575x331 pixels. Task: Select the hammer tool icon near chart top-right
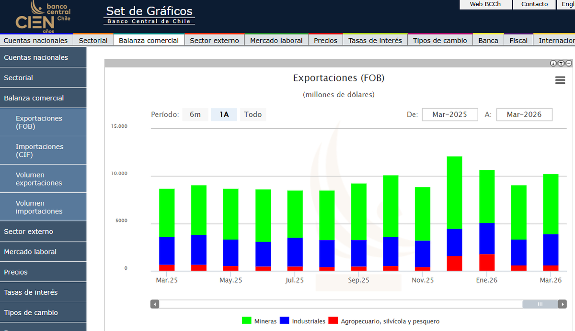560,63
